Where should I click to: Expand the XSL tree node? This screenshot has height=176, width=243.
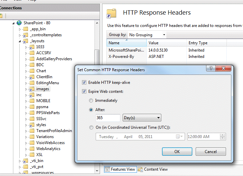(26, 155)
